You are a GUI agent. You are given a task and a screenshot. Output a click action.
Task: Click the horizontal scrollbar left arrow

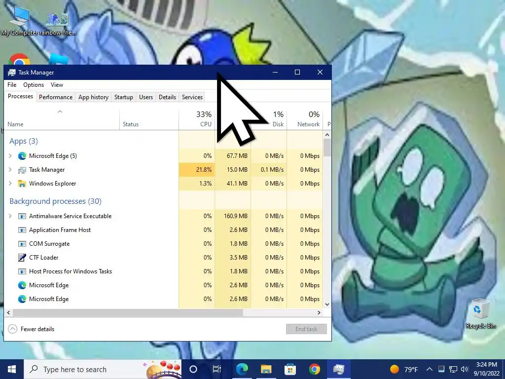8,312
